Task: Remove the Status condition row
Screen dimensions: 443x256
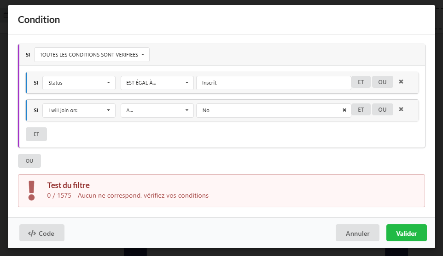Action: click(x=401, y=82)
